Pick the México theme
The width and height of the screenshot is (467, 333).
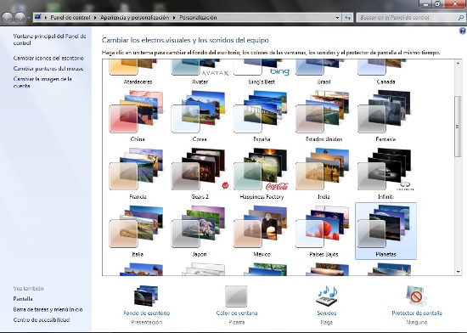[262, 231]
